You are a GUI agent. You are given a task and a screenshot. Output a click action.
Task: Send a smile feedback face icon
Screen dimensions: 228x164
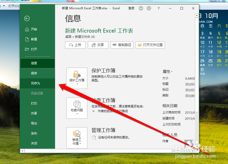pos(141,8)
